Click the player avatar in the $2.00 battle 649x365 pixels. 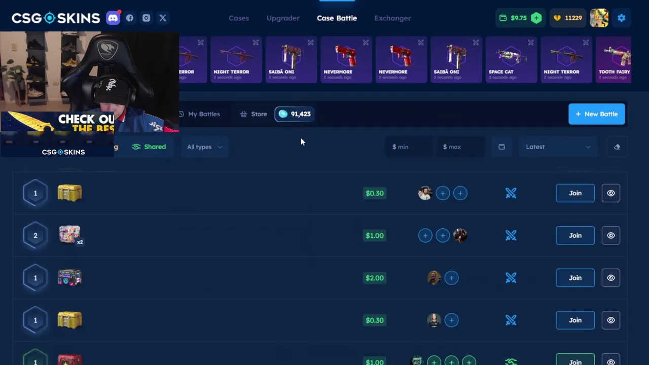point(434,278)
